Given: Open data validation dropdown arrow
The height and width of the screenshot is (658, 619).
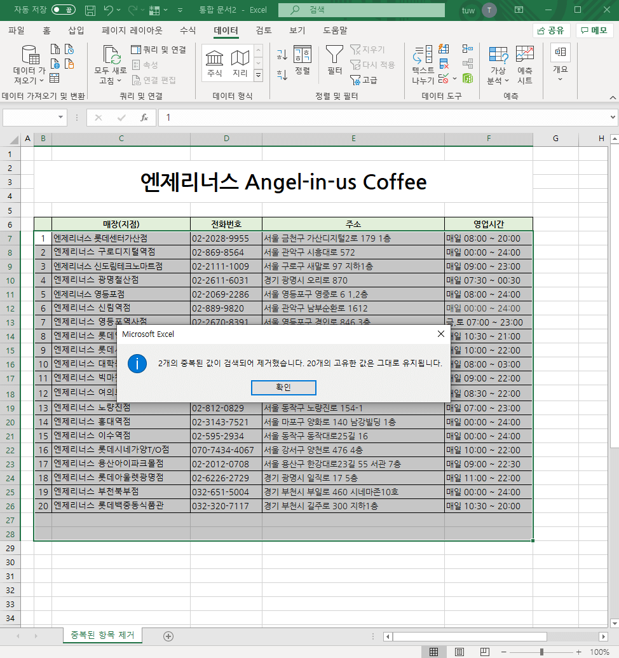Looking at the screenshot, I should coord(454,78).
